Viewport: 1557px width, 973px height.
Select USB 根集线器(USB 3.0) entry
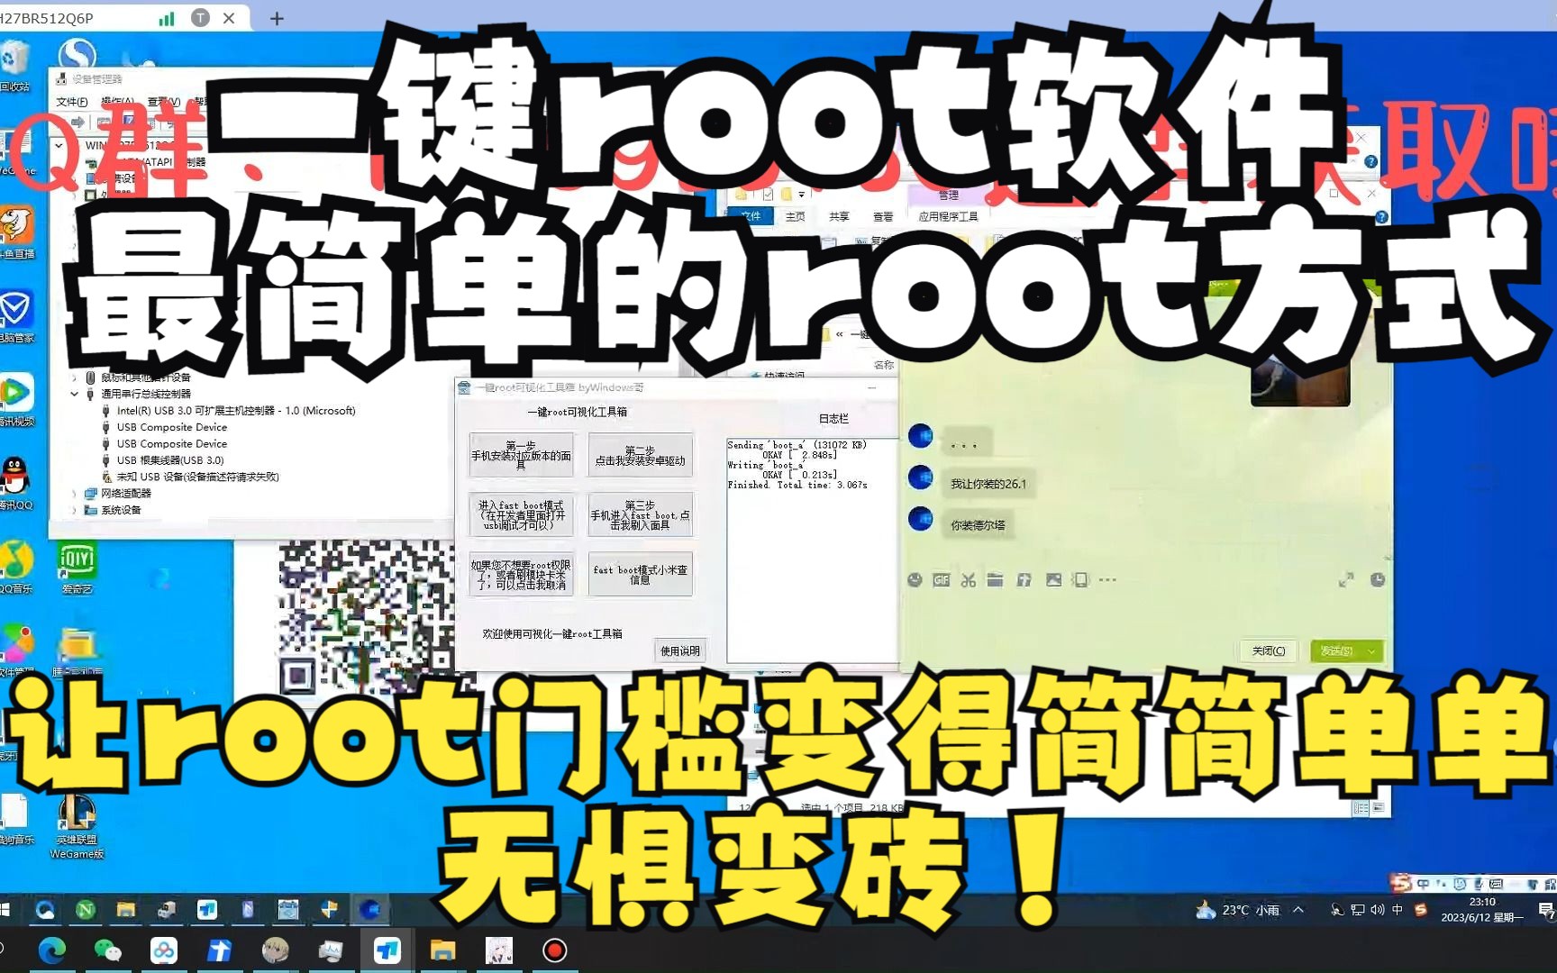tap(169, 460)
